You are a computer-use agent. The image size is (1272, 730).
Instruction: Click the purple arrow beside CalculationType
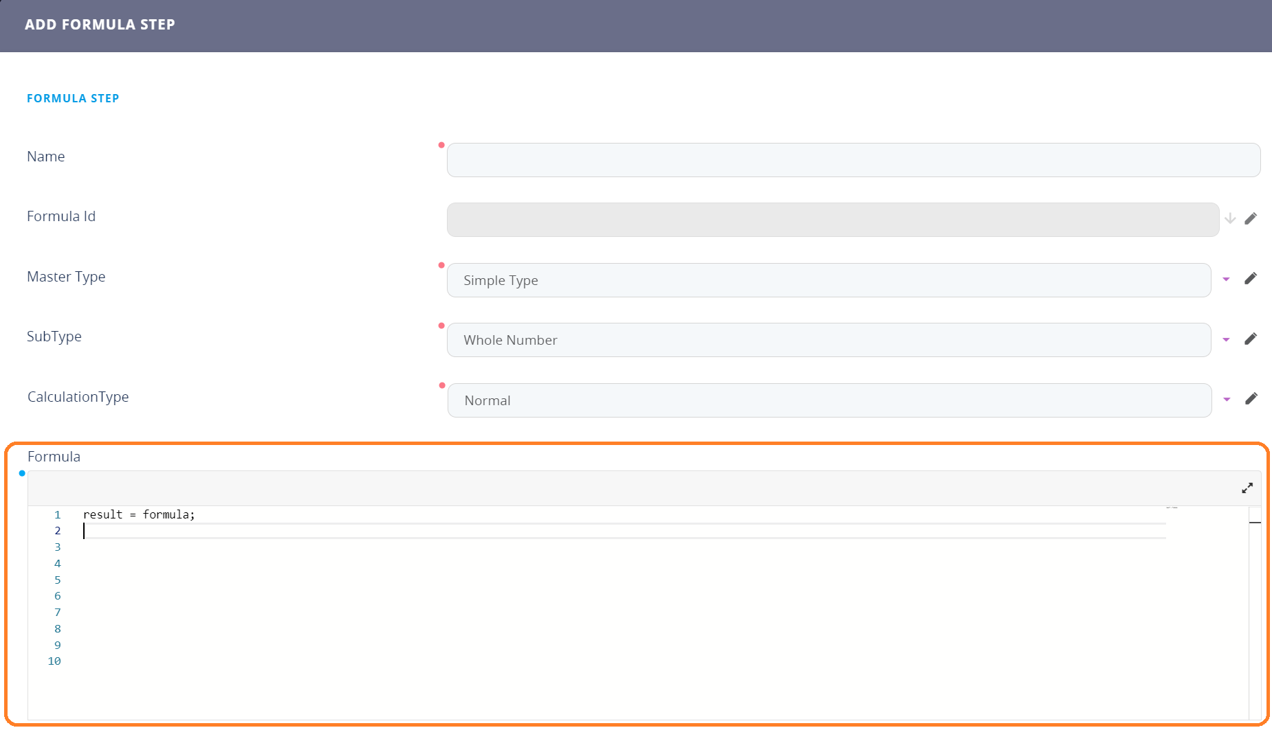(1227, 400)
